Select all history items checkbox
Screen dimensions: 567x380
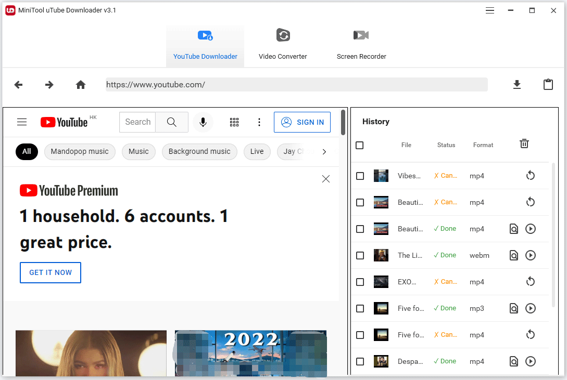coord(359,145)
